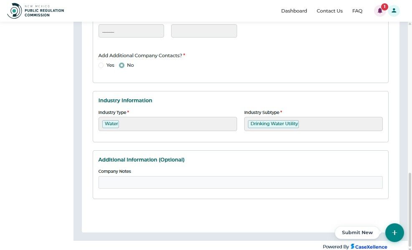Open the notifications bell icon
The height and width of the screenshot is (250, 412).
380,11
